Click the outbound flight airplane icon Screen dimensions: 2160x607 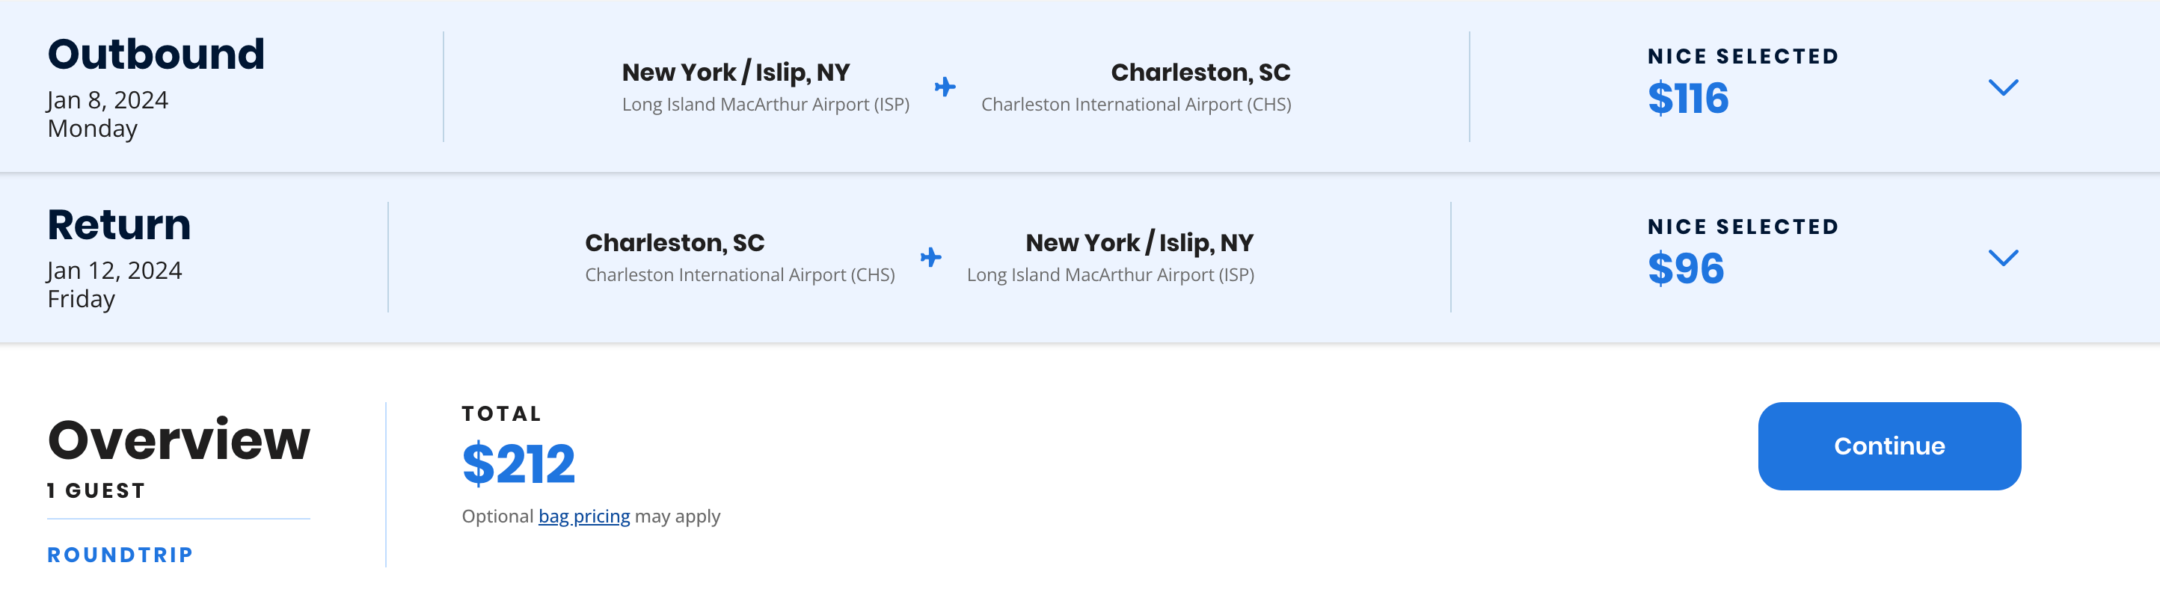coord(945,87)
